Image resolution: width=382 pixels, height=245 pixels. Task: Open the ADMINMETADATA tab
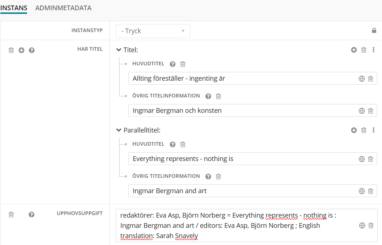[x=63, y=8]
